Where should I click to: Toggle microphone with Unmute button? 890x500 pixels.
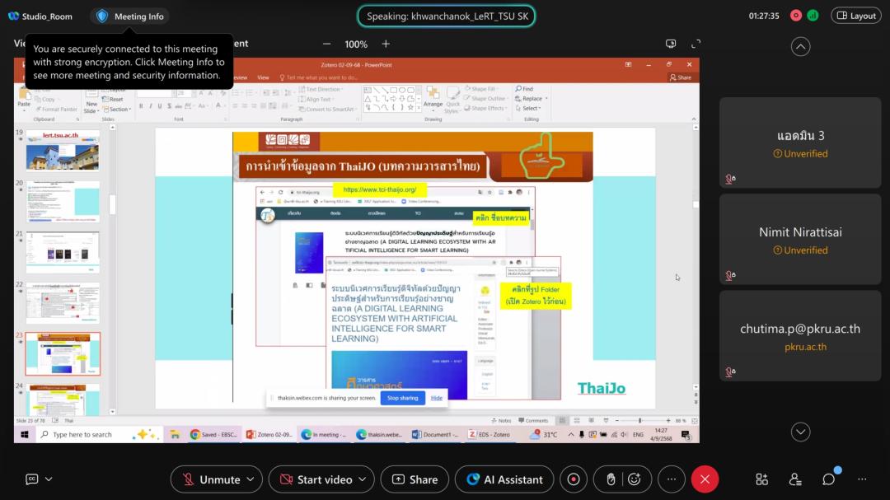pyautogui.click(x=209, y=479)
